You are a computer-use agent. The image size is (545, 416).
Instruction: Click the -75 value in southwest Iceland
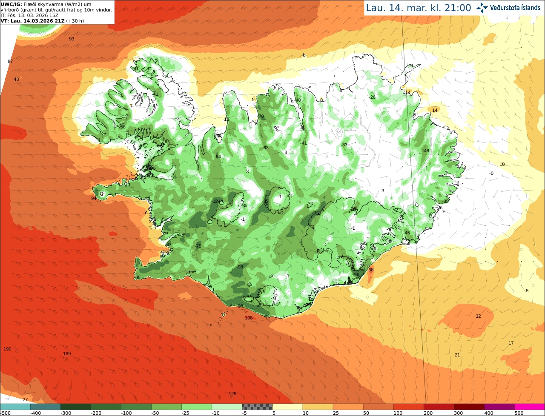pyautogui.click(x=198, y=246)
